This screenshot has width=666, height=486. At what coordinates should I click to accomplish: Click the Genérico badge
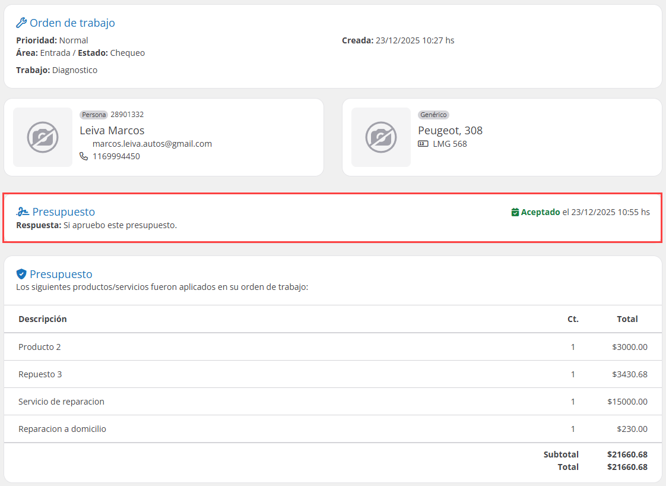tap(433, 115)
